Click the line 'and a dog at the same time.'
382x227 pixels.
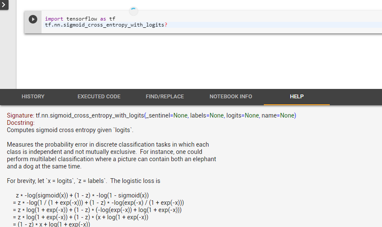click(x=44, y=166)
